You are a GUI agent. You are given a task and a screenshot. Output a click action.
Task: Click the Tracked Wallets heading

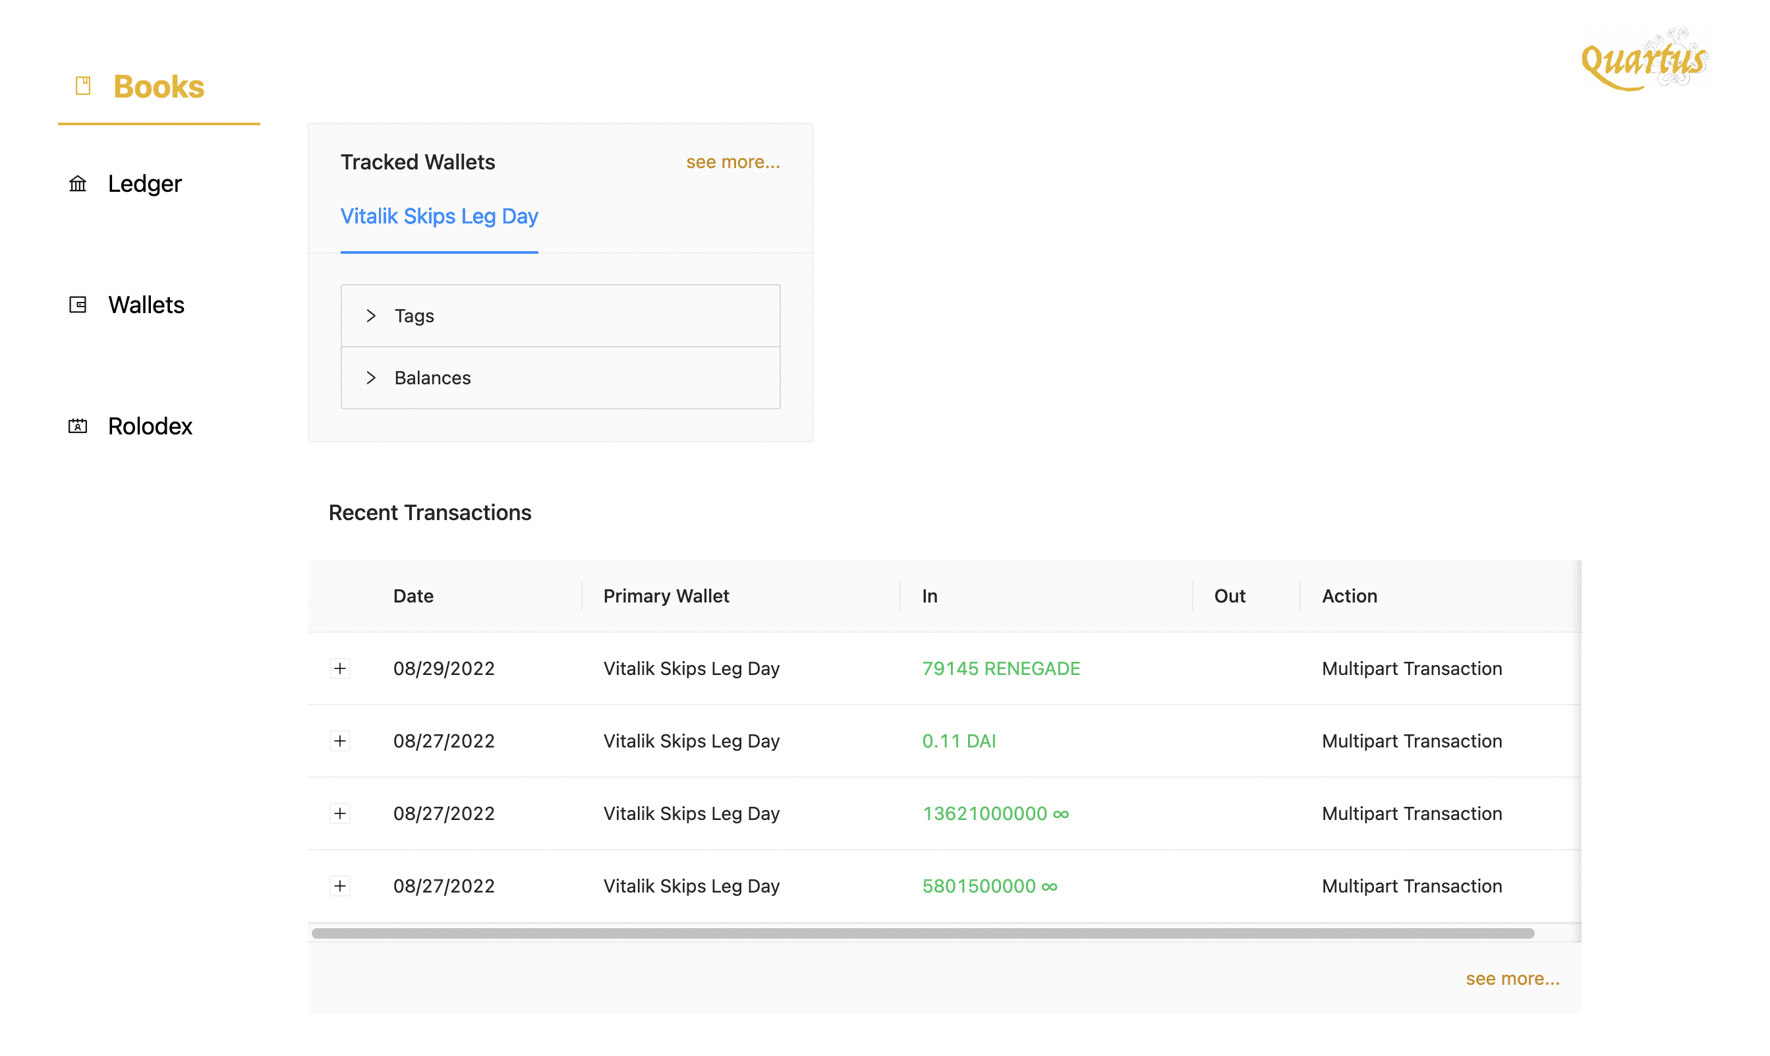[x=418, y=162]
